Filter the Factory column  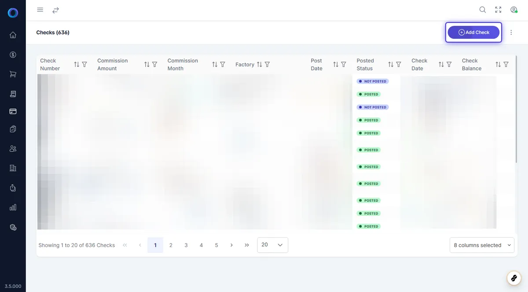(268, 64)
